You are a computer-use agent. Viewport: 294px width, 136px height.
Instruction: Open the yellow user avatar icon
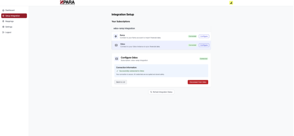231,3
